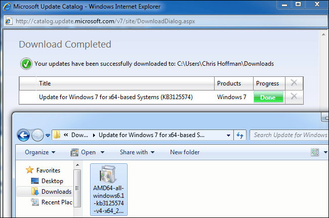Click the X icon in table header
This screenshot has height=218, width=329.
click(294, 83)
